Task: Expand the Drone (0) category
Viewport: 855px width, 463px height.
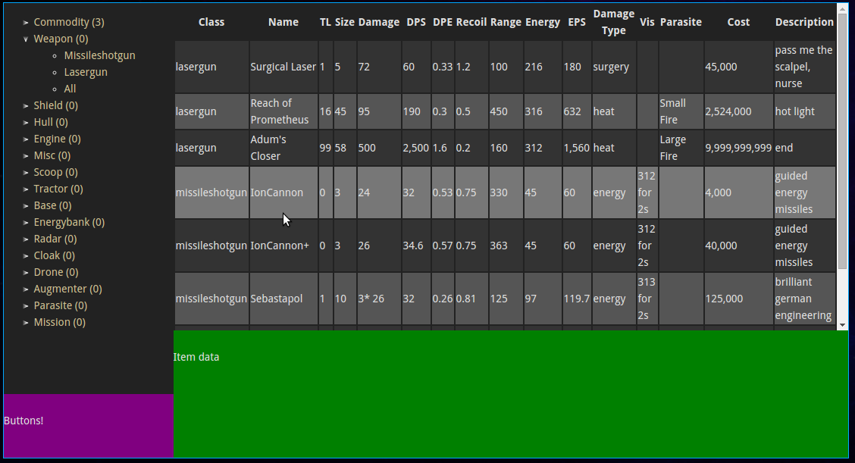Action: (55, 272)
